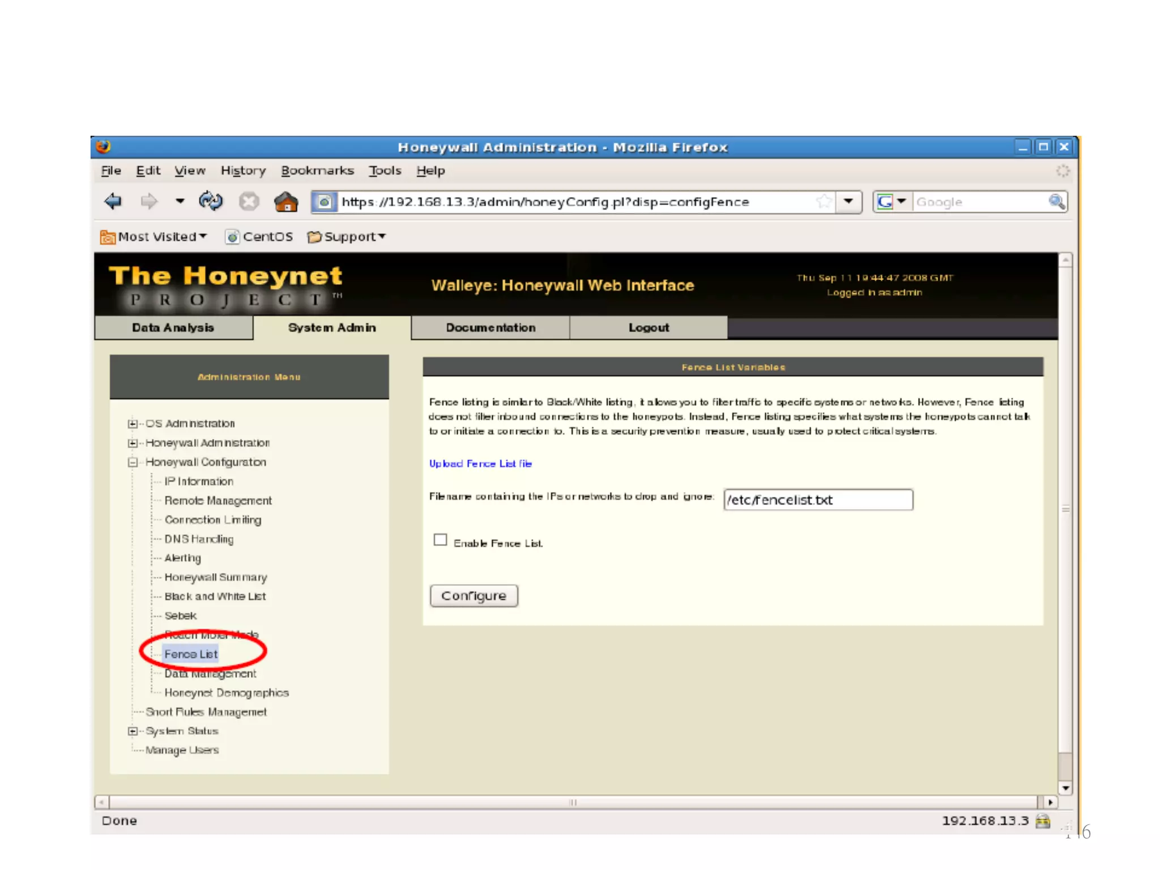Click the Home icon in toolbar

tap(286, 202)
